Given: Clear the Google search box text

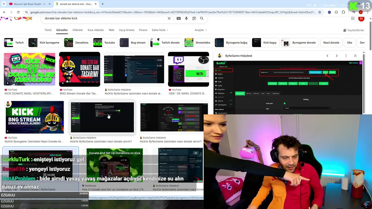Looking at the screenshot, I should 169,18.
